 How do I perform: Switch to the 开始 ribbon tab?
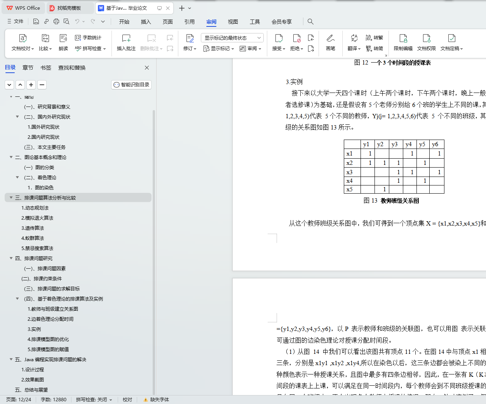[124, 22]
